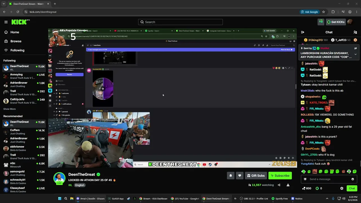Click the Get KICKs button
The height and width of the screenshot is (203, 361).
coord(336,22)
